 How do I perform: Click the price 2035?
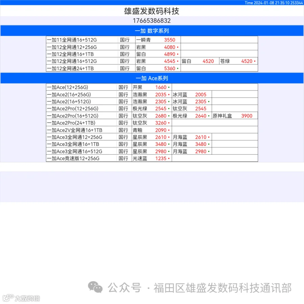pyautogui.click(x=161, y=95)
